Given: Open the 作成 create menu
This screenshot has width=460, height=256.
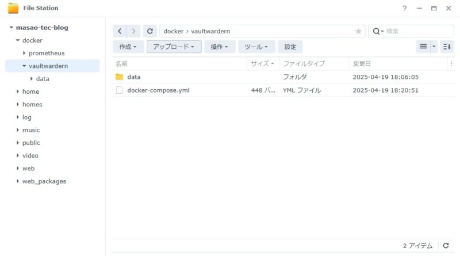Looking at the screenshot, I should [x=128, y=47].
